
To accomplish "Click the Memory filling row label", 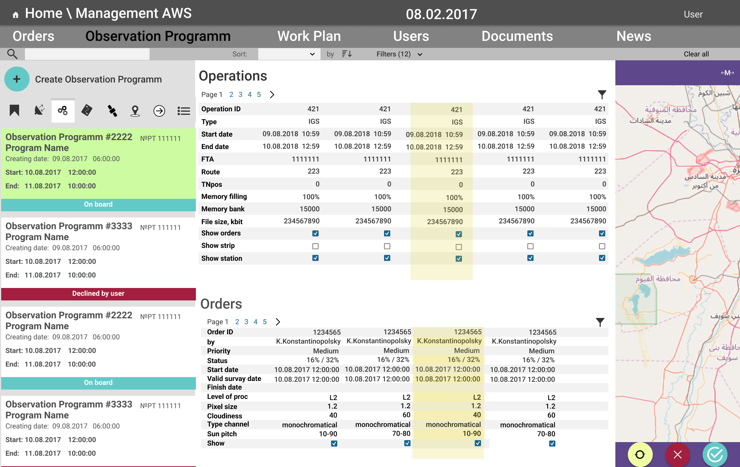I will point(224,197).
